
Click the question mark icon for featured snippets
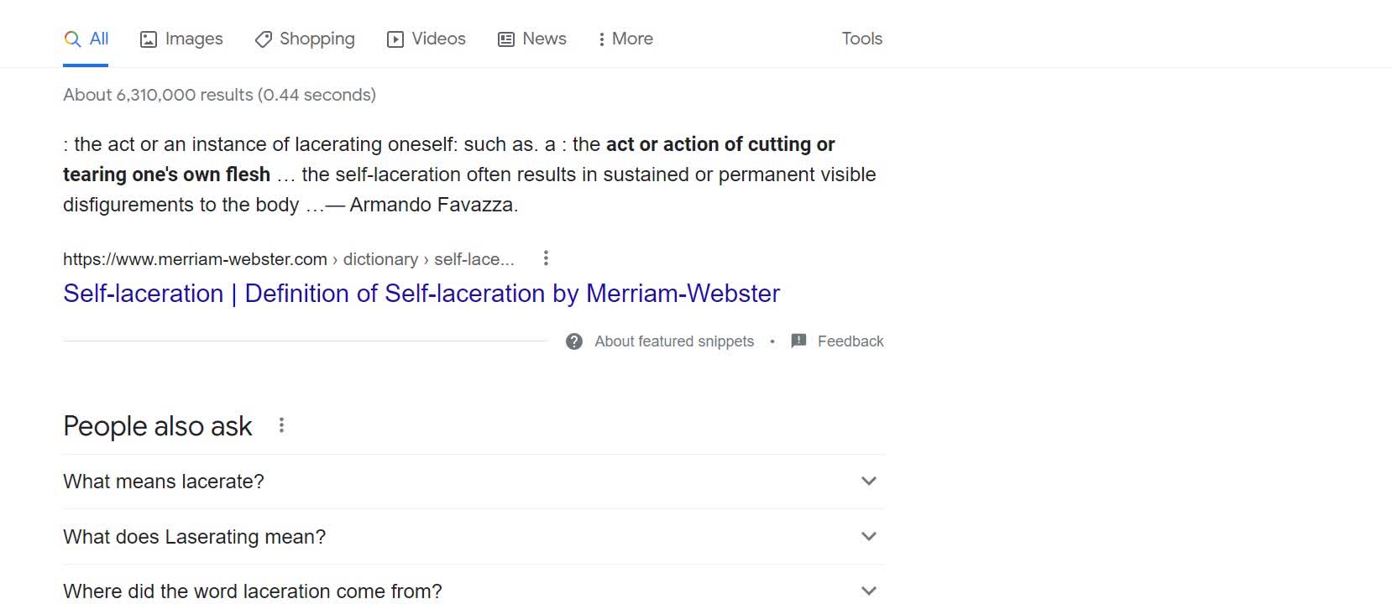pos(574,341)
